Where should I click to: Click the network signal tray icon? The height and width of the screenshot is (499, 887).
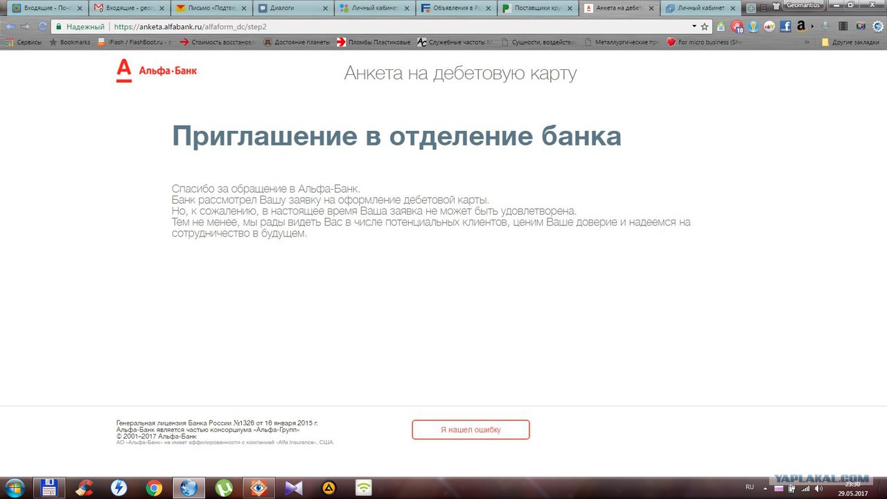pyautogui.click(x=805, y=488)
